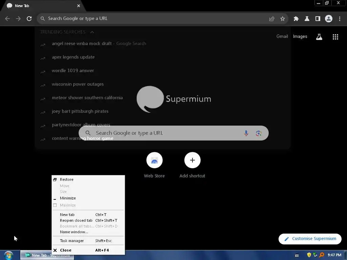Select Name window... option
Viewport: 347px width, 260px height.
pos(88,232)
